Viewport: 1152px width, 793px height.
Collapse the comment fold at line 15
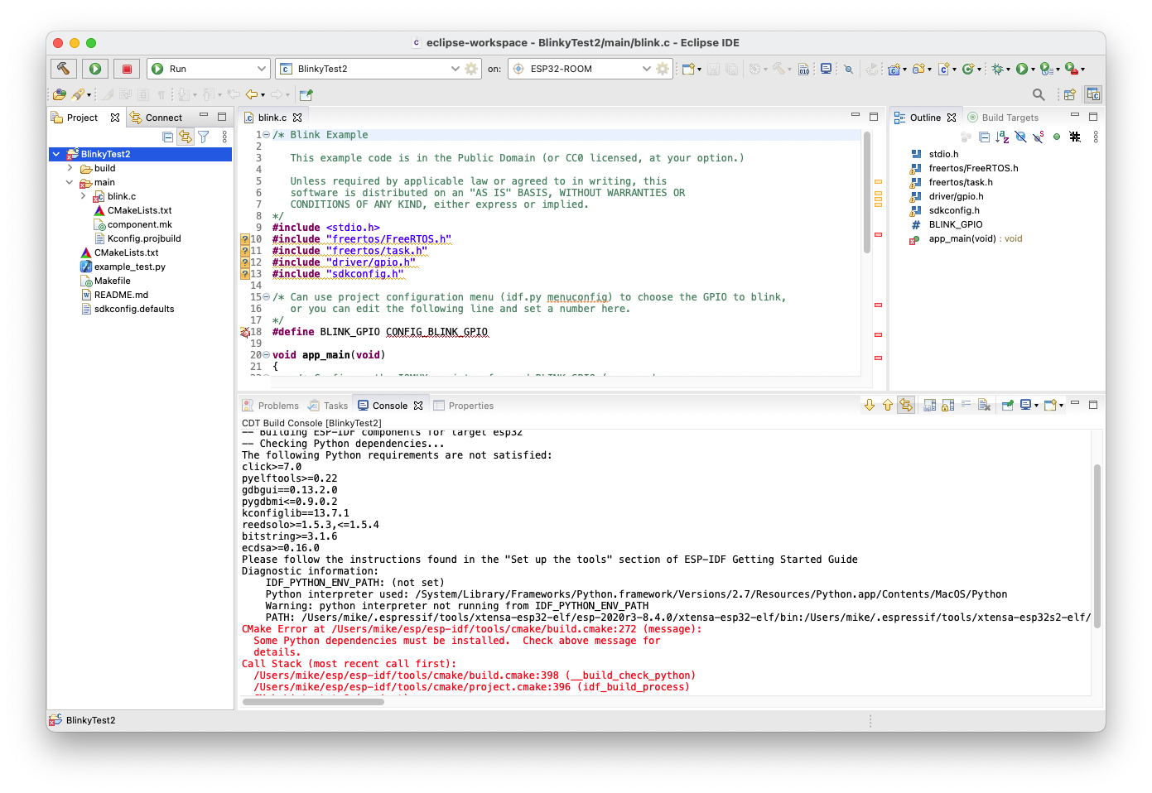coord(267,297)
